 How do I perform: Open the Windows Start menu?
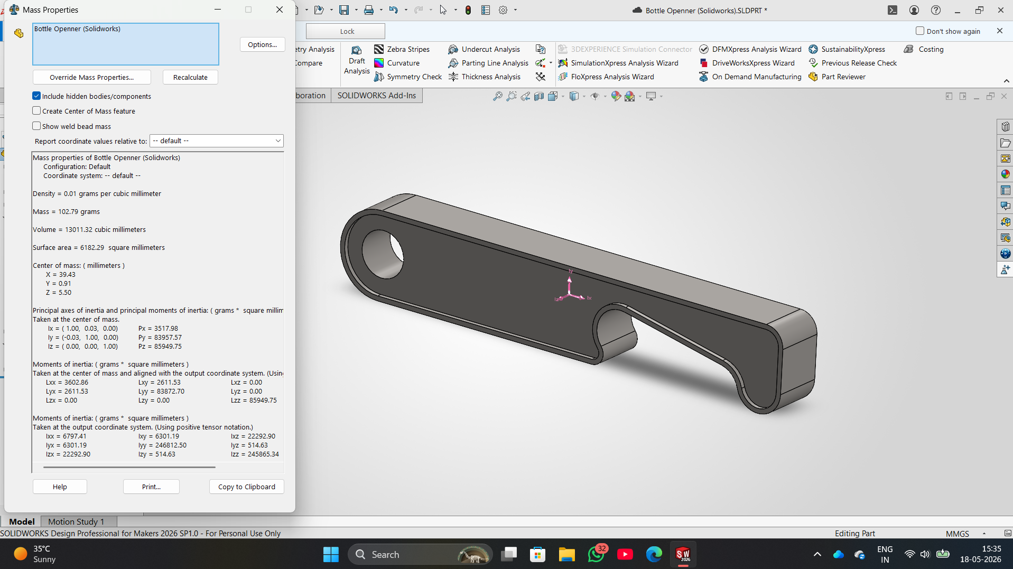331,554
